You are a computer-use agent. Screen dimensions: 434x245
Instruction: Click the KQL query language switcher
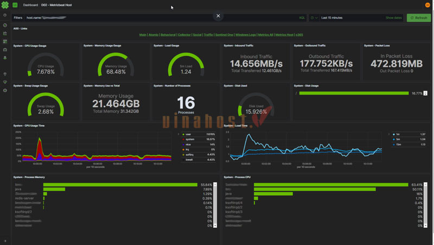click(302, 18)
